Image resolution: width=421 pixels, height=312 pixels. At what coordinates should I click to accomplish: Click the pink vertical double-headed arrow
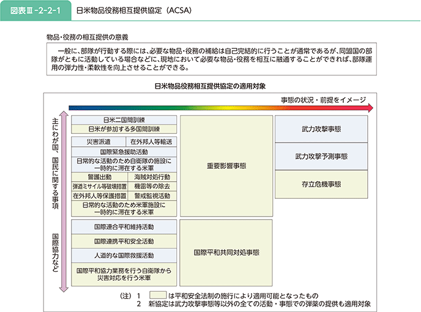tap(64, 201)
